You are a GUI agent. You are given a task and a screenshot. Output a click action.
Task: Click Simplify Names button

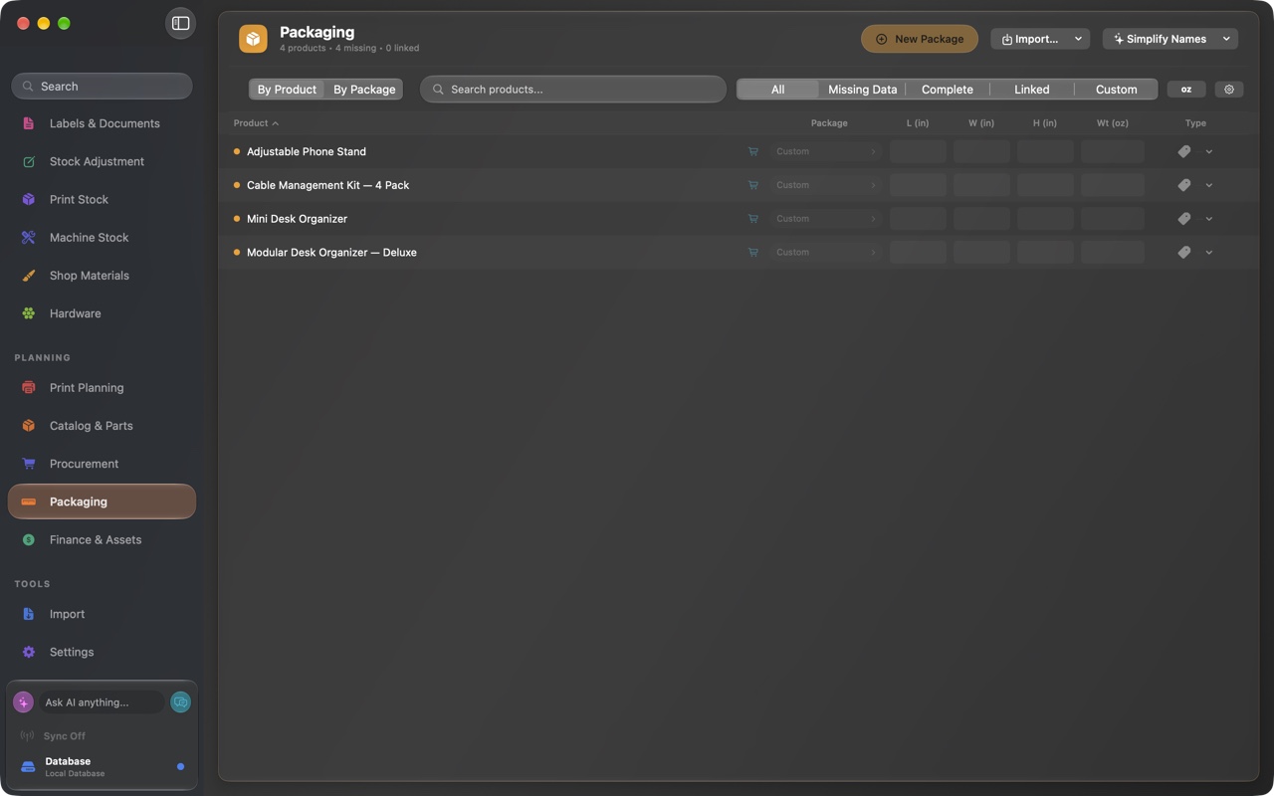[x=1160, y=39]
